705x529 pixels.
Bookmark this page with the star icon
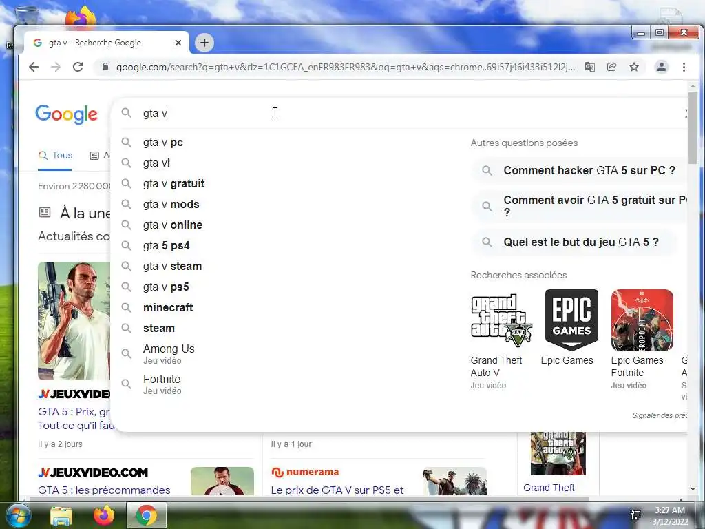click(x=634, y=67)
